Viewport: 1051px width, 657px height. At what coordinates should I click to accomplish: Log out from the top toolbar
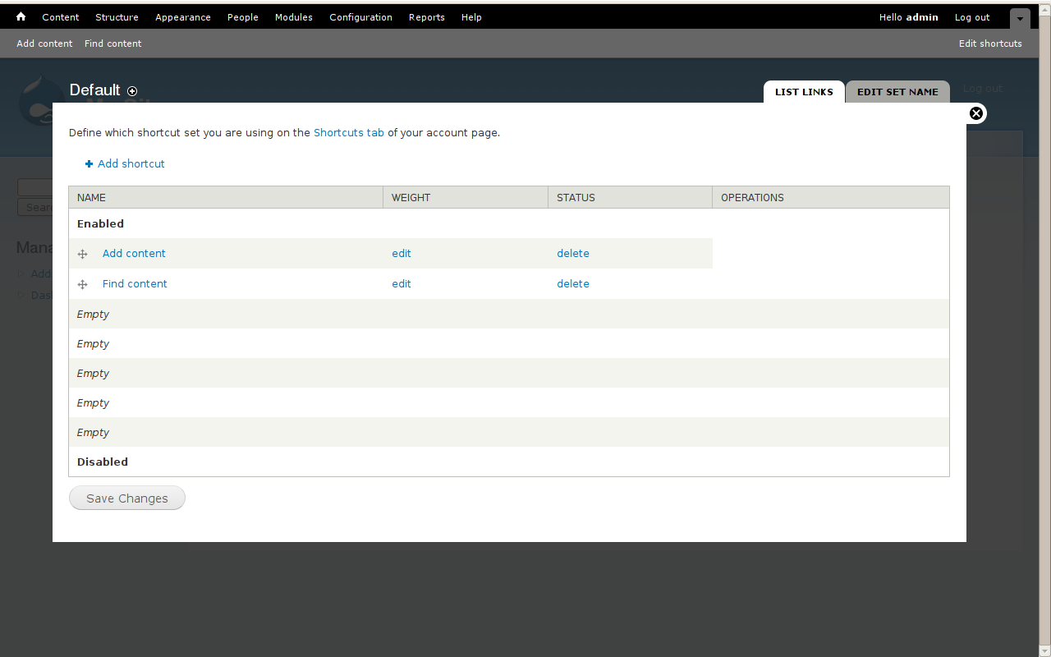[x=972, y=17]
